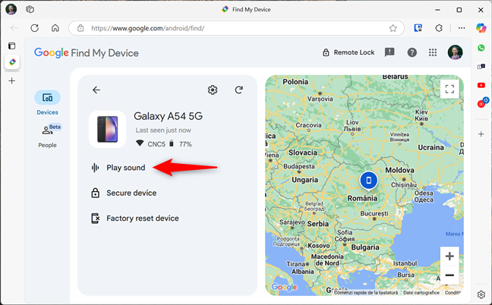492x305 pixels.
Task: Click Play sound option
Action: point(126,168)
